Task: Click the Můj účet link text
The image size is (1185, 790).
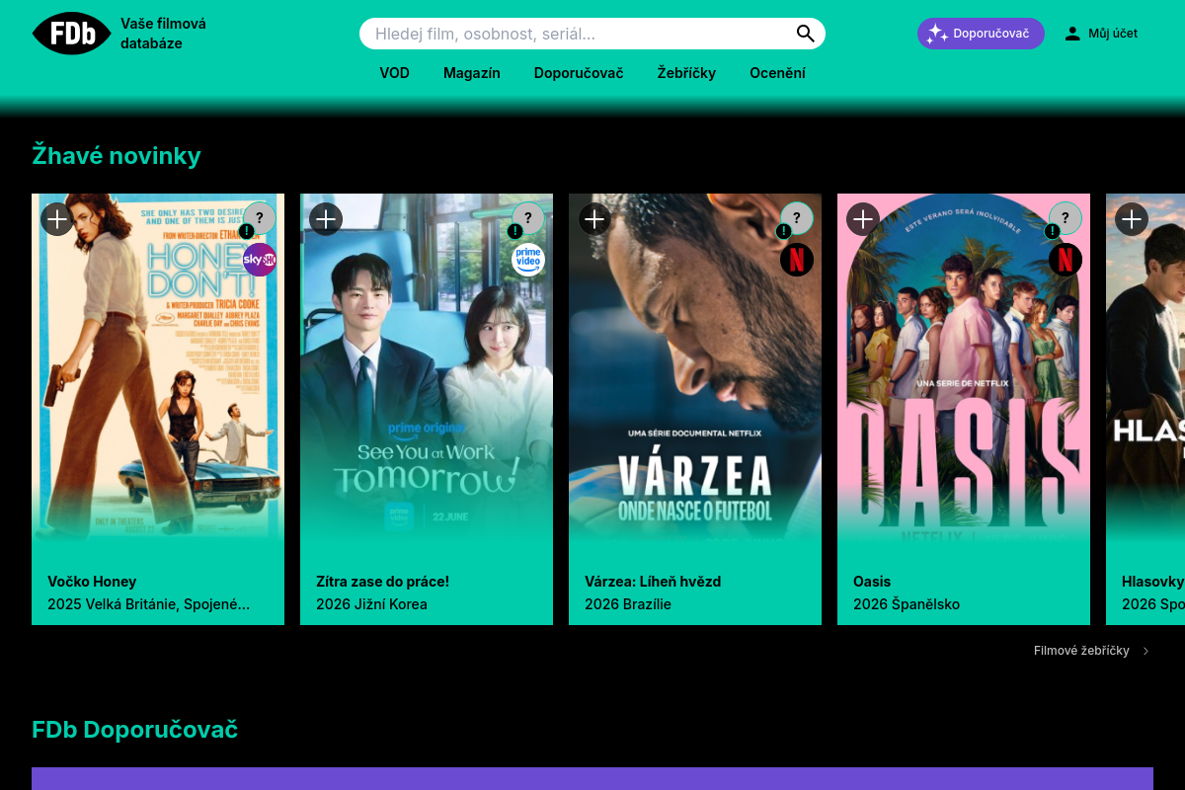Action: tap(1113, 34)
